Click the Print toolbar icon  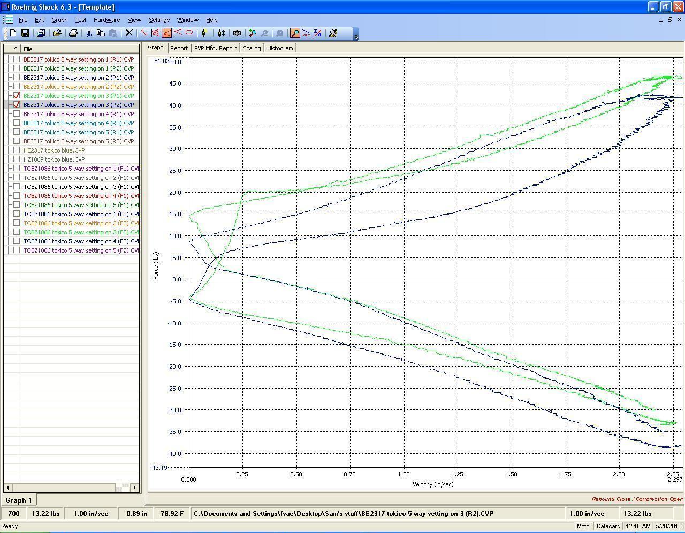point(73,33)
